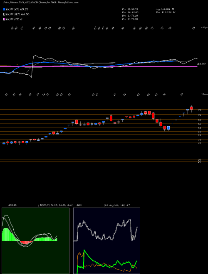
Task: Click the magenta DOW PT legend swatch
Action: tap(5, 19)
